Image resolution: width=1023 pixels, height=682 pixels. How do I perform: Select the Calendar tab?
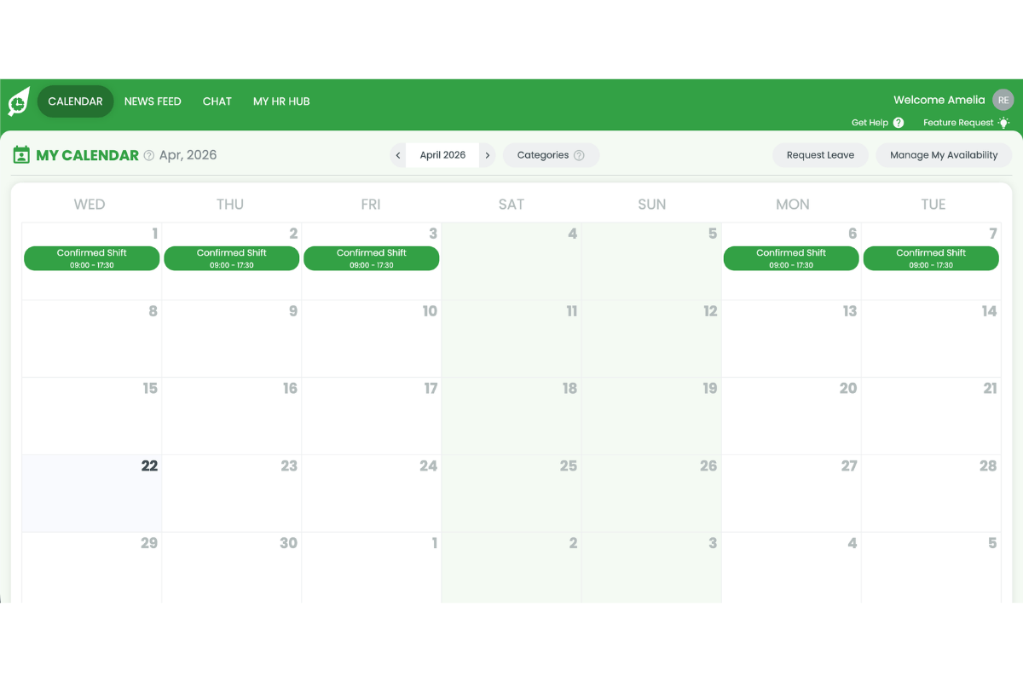[75, 101]
